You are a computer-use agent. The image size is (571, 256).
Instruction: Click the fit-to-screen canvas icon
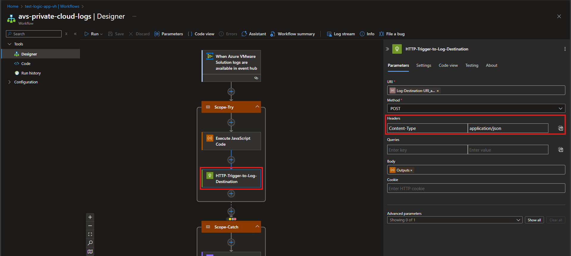tap(90, 234)
